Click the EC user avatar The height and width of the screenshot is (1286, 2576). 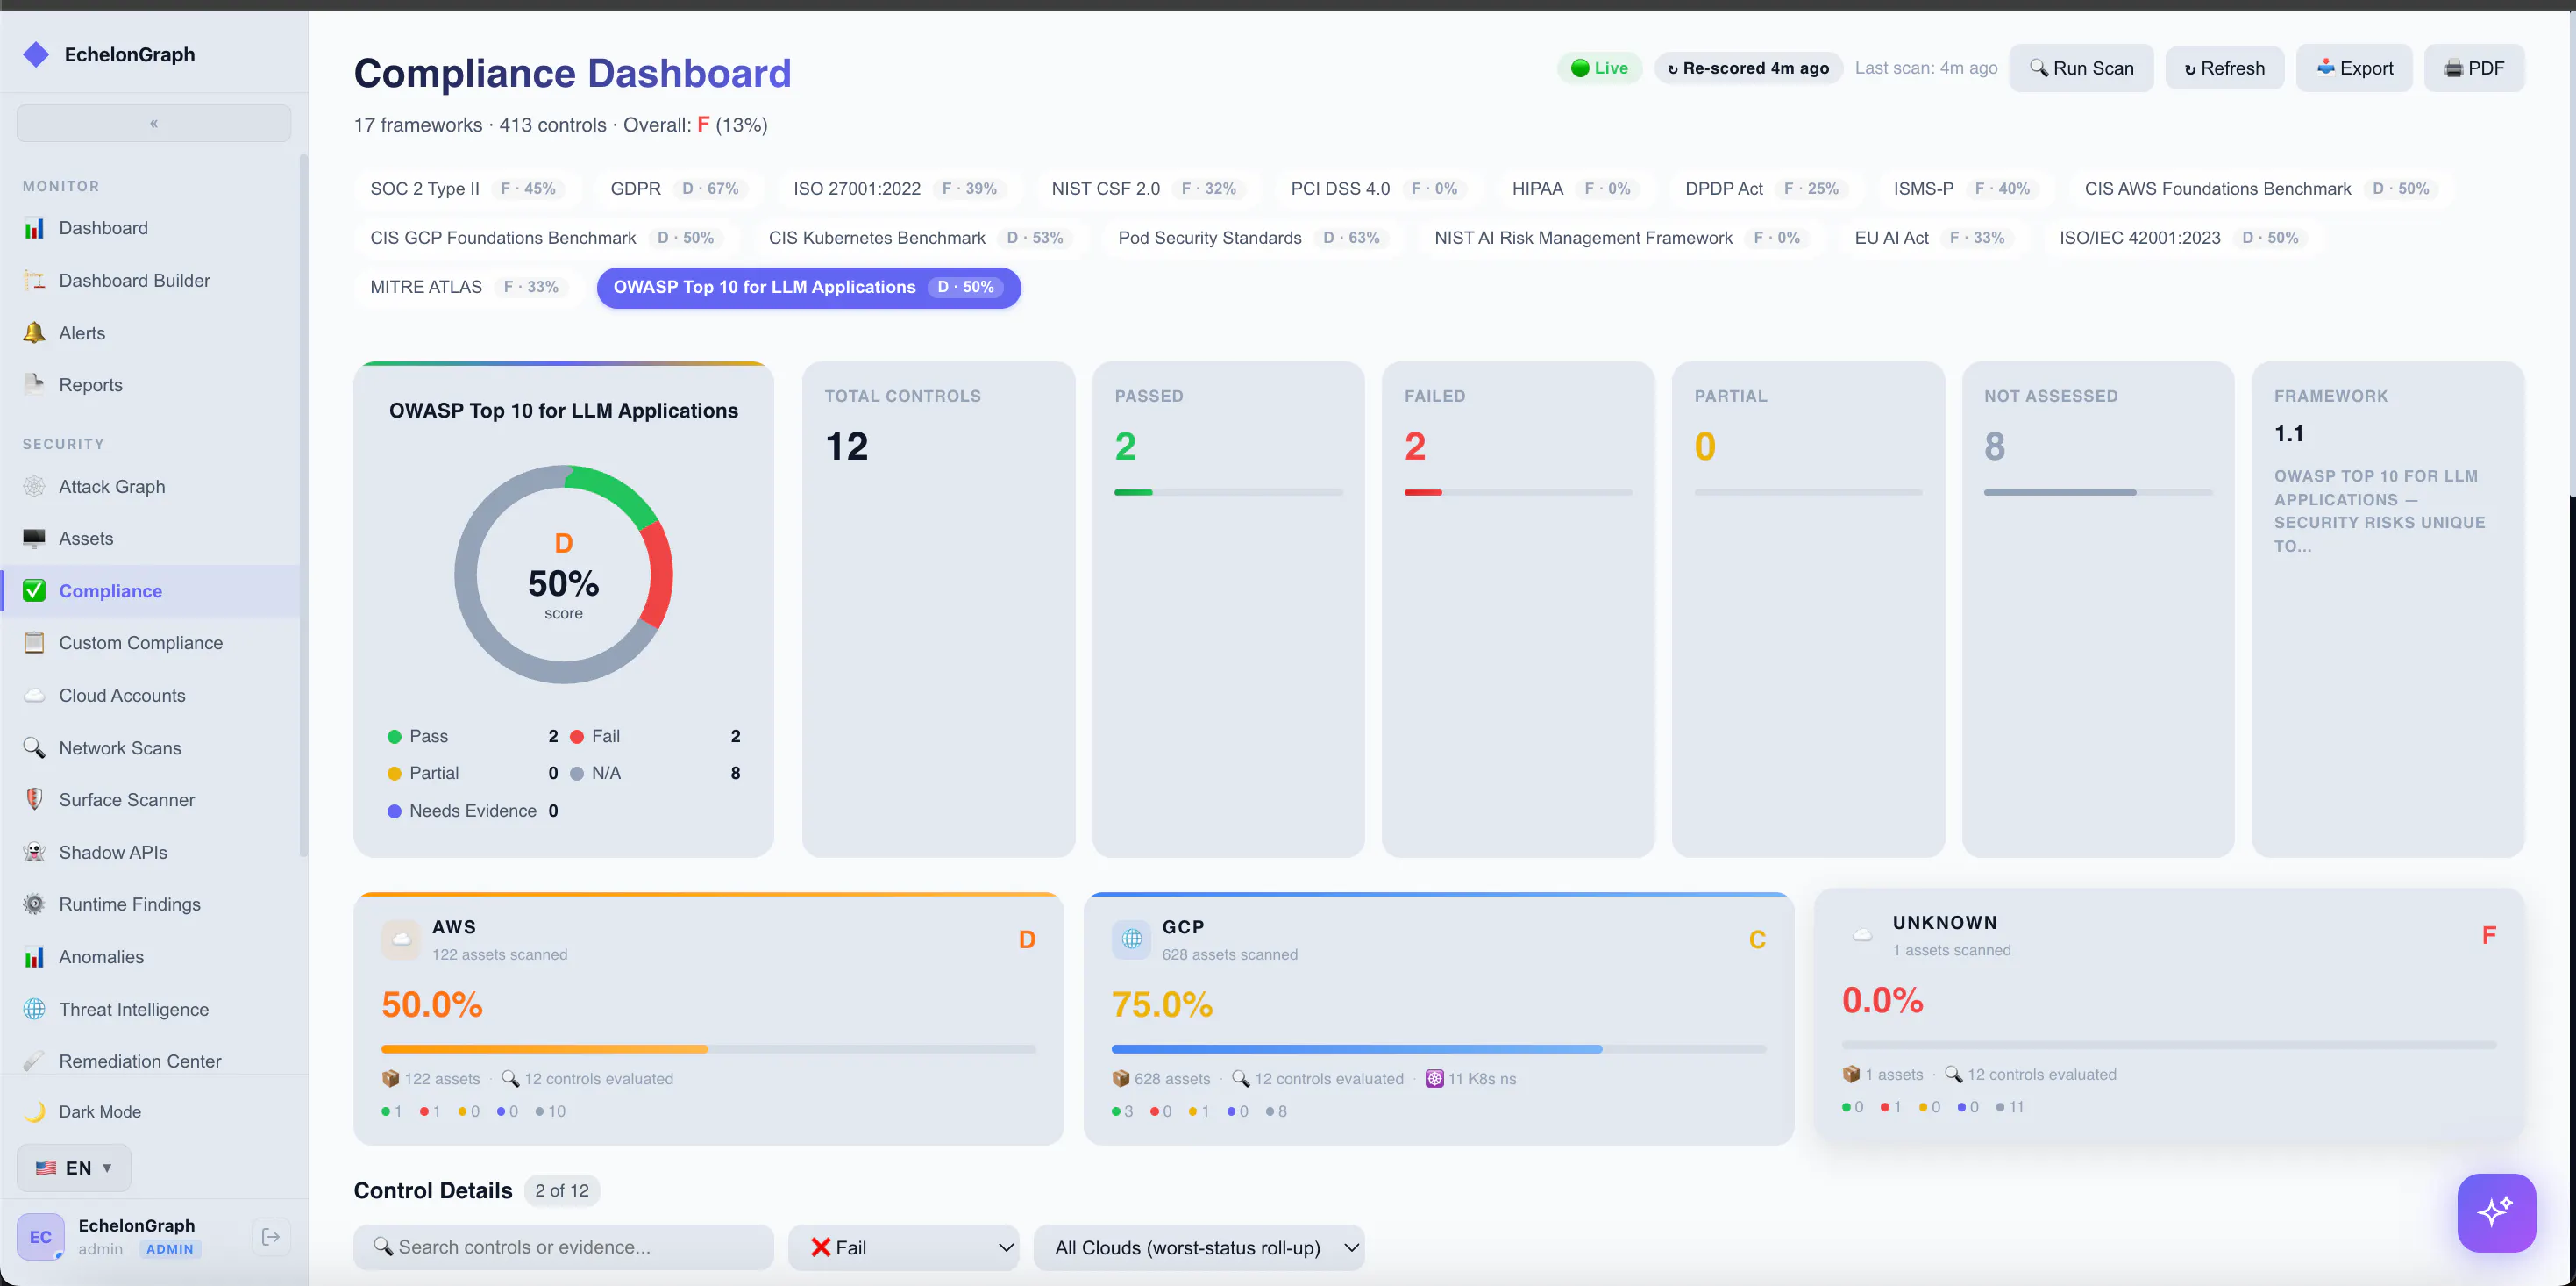coord(40,1237)
